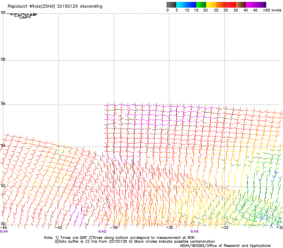283x248 pixels.
Task: Click the cyan-blue 5-15 knots color band
Action: (x=186, y=5)
